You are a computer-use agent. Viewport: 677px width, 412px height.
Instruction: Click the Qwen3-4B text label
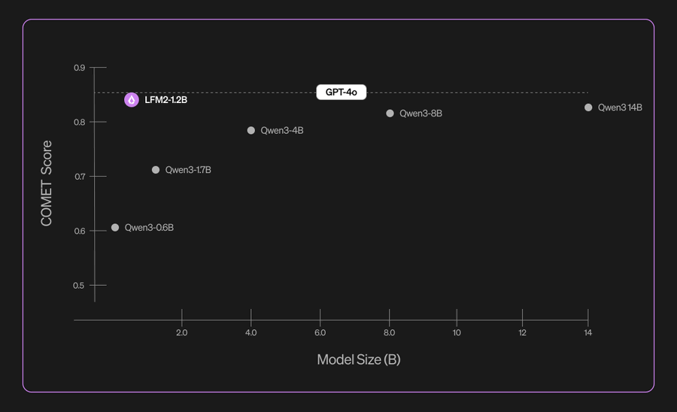click(x=282, y=131)
